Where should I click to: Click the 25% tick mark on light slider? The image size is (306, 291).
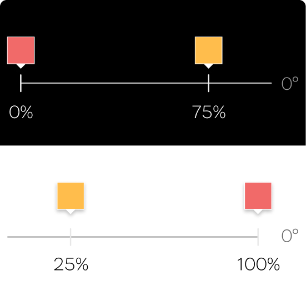(x=71, y=237)
